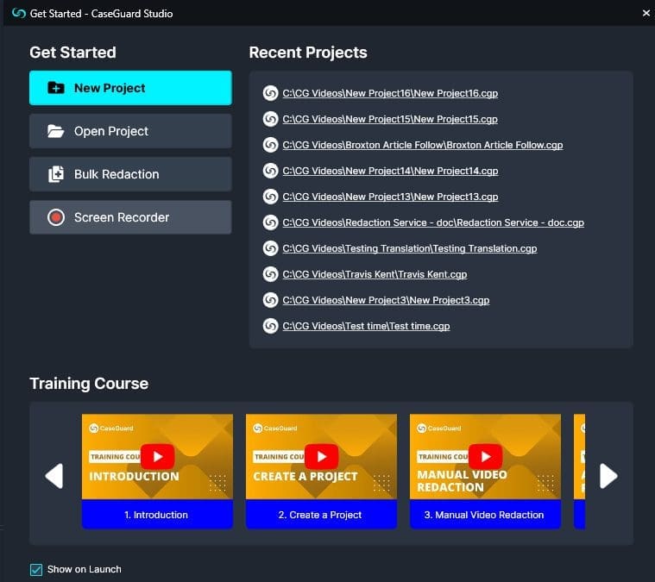Open recent project New Project16.cgp
Image resolution: width=655 pixels, height=582 pixels.
point(390,93)
